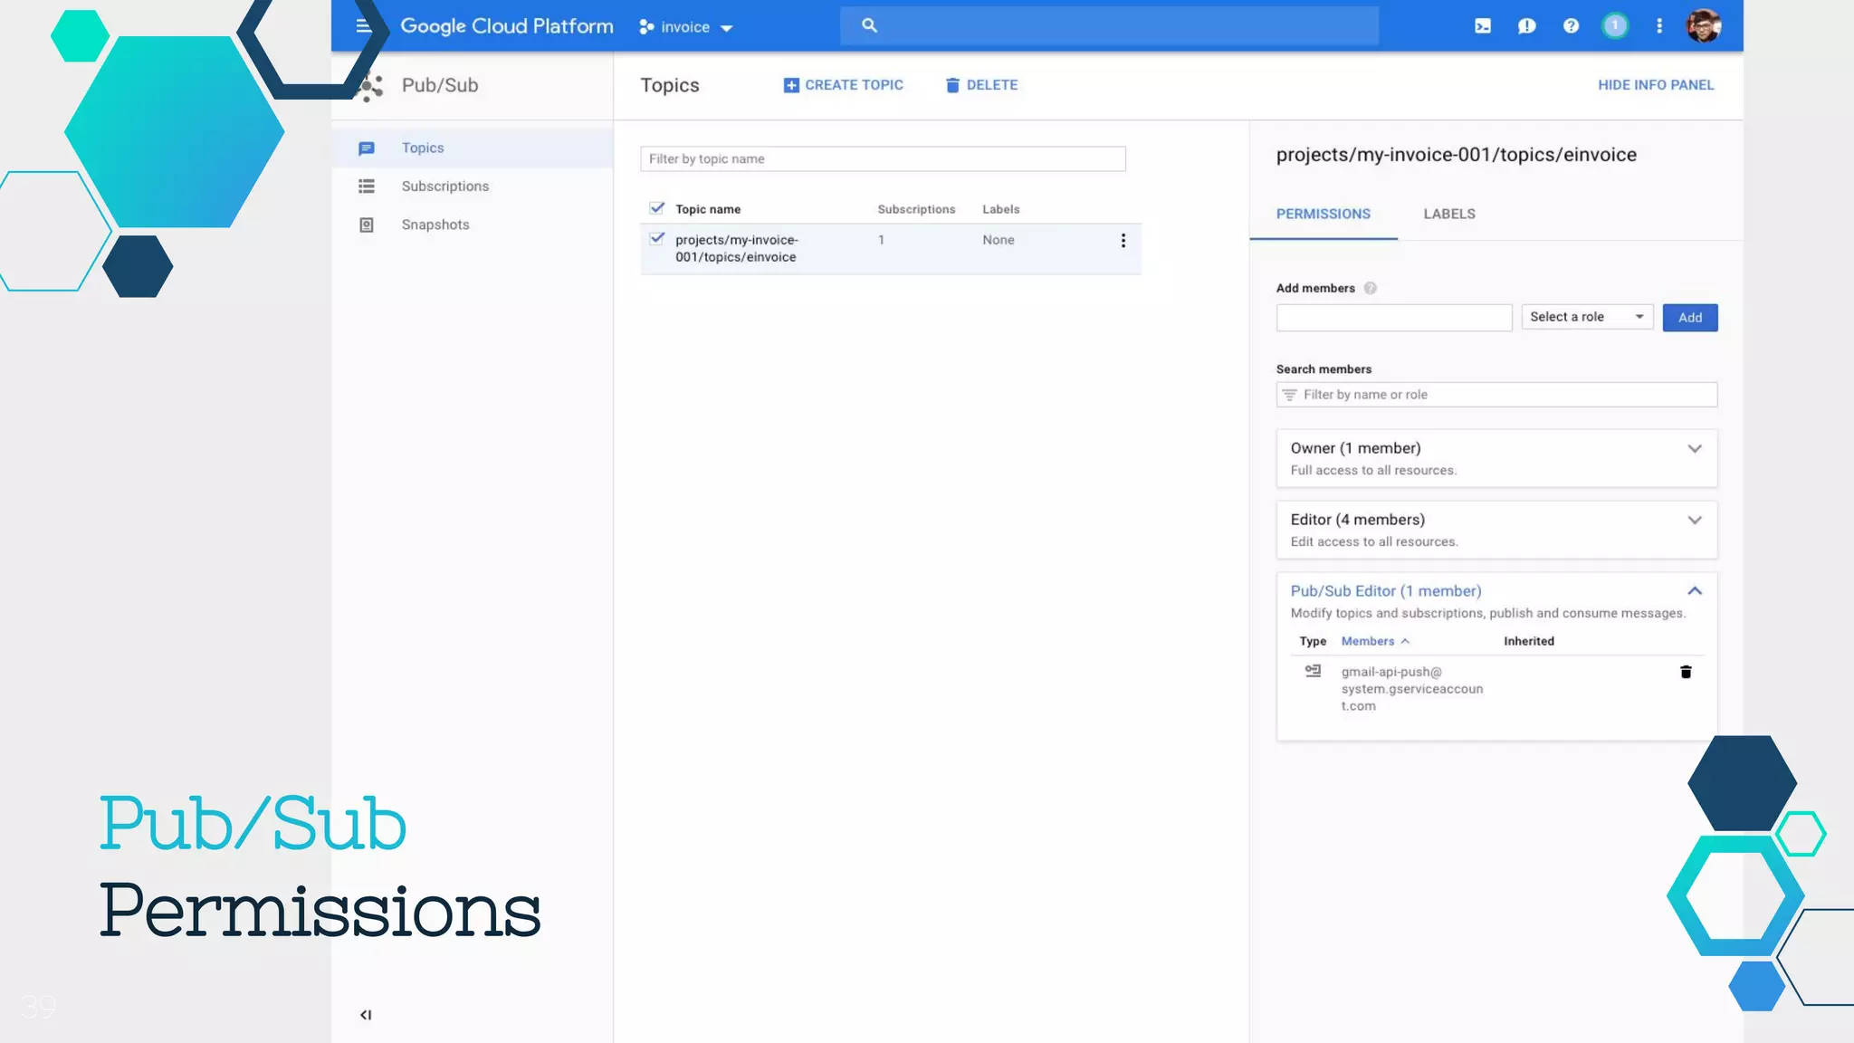
Task: Click HIDE INFO PANEL
Action: tap(1655, 85)
